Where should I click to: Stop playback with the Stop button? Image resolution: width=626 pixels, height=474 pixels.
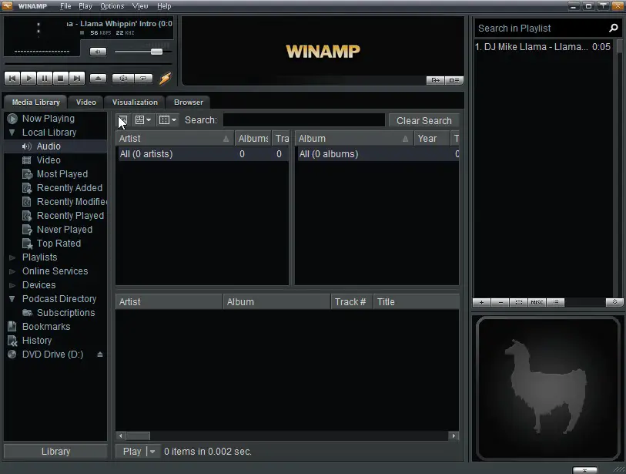[x=61, y=78]
